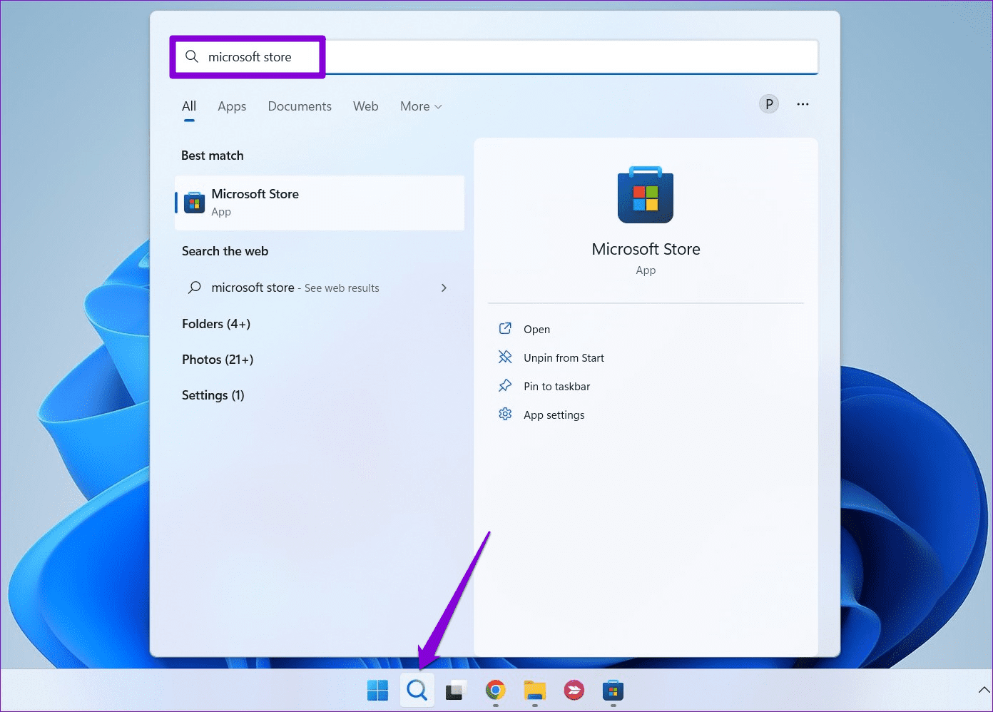
Task: Show hidden icons in system tray
Action: (x=984, y=691)
